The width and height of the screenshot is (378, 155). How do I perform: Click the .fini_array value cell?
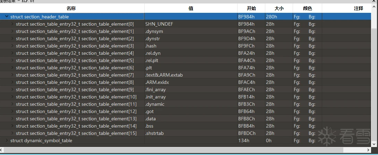click(x=191, y=90)
